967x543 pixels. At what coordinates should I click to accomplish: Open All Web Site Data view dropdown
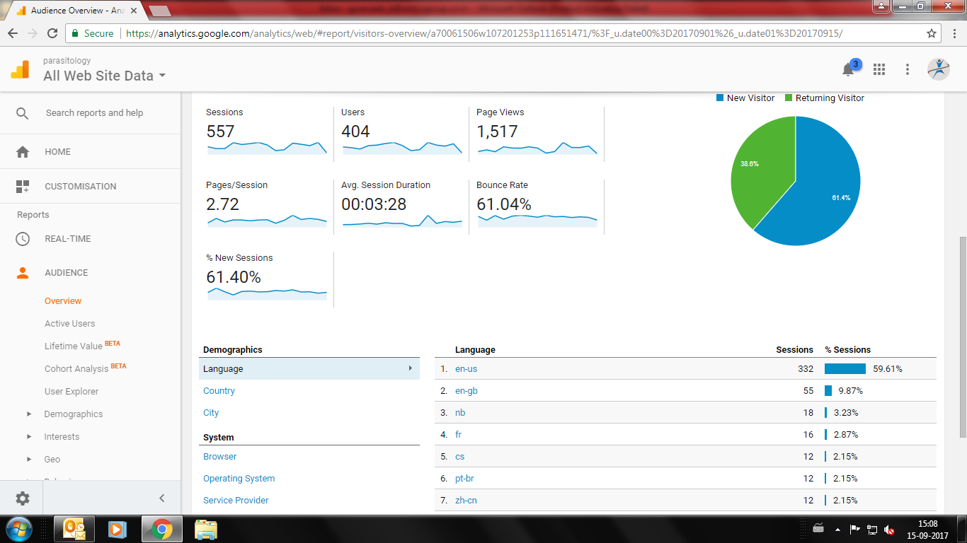pos(105,76)
